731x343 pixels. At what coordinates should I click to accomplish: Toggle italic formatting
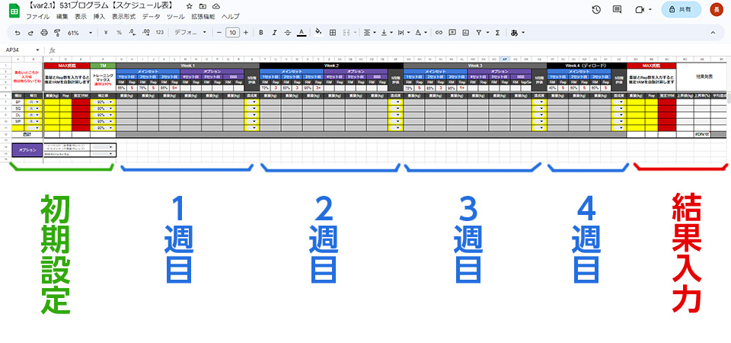pos(273,33)
